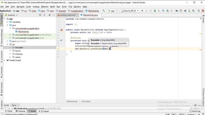Sync Project with Gradle Files icon
Screen dimensions: 205x115
(185, 11)
